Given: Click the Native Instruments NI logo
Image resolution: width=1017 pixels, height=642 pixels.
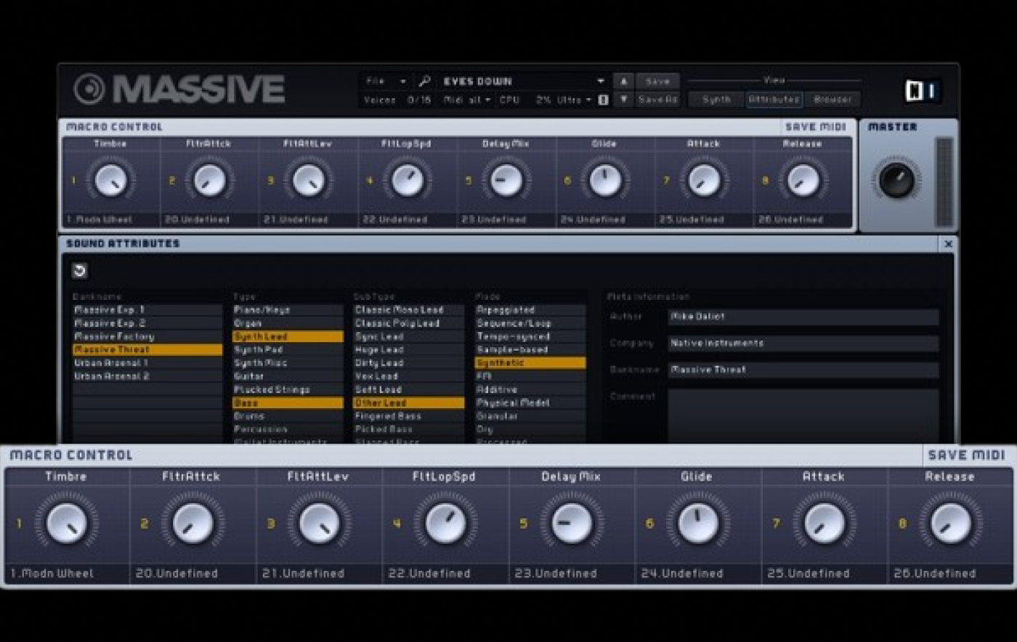Looking at the screenshot, I should (923, 91).
